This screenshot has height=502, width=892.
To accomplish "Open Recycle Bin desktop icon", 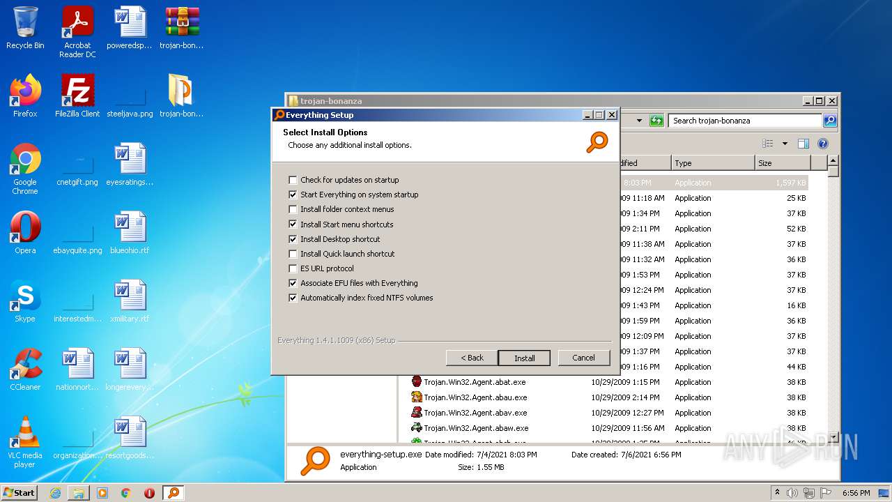I will click(25, 28).
